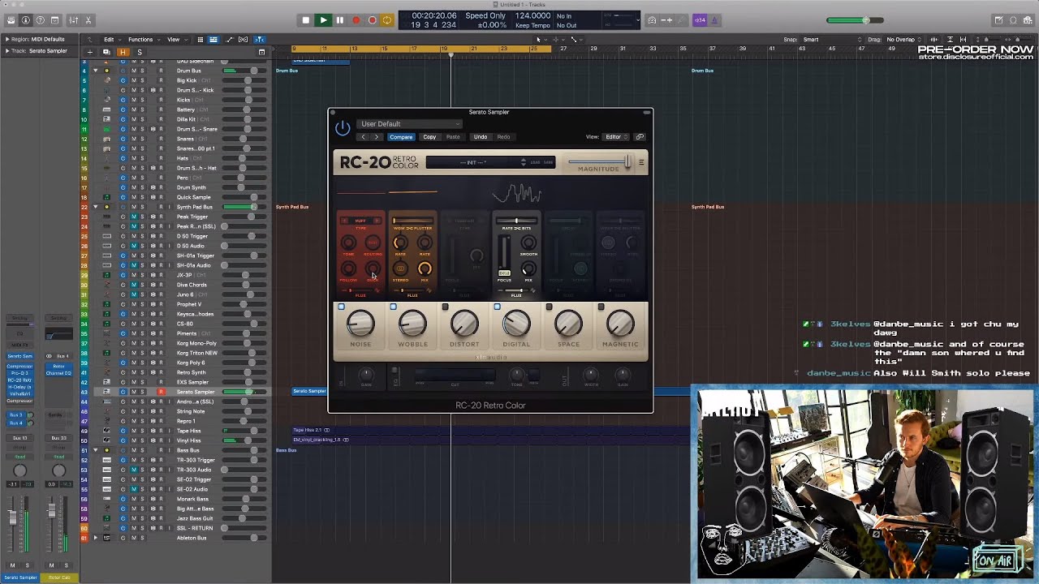
Task: Open the Drag: No Overlap dropdown
Action: [903, 39]
